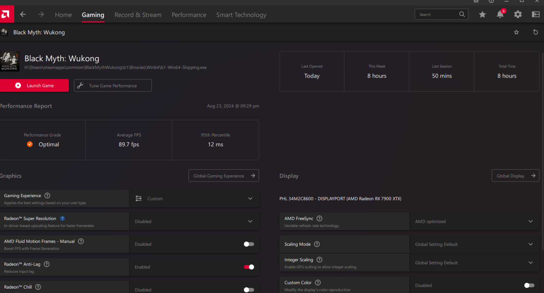
Task: Open help for Custom Color
Action: [x=318, y=282]
